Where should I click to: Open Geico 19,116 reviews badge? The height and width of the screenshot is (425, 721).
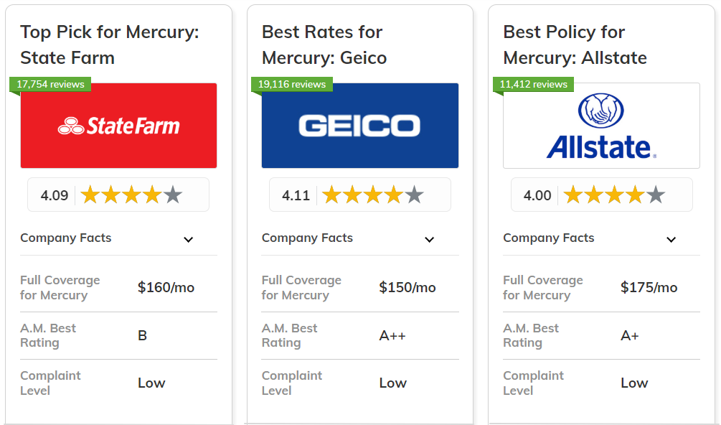(292, 84)
